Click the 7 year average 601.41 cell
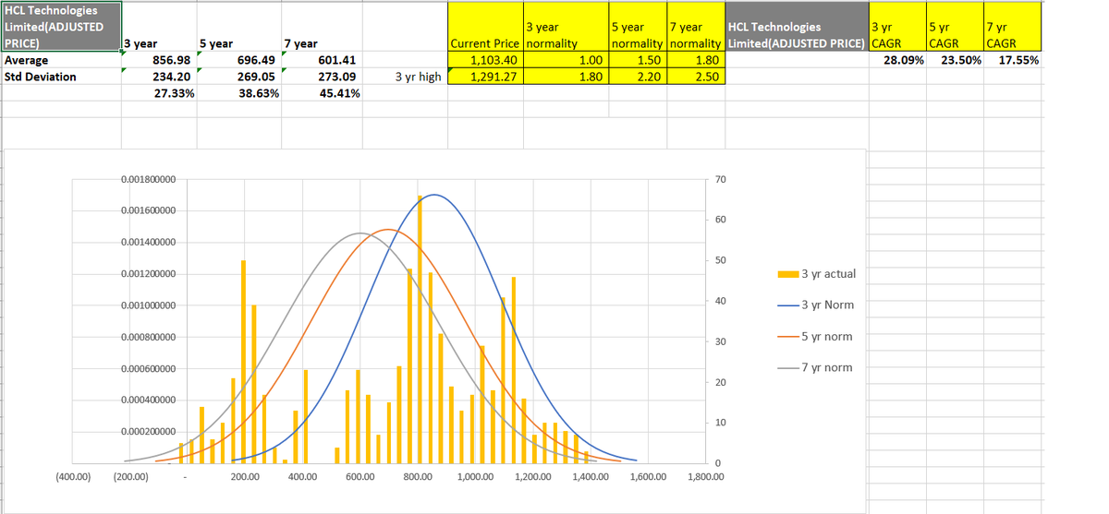 [323, 60]
